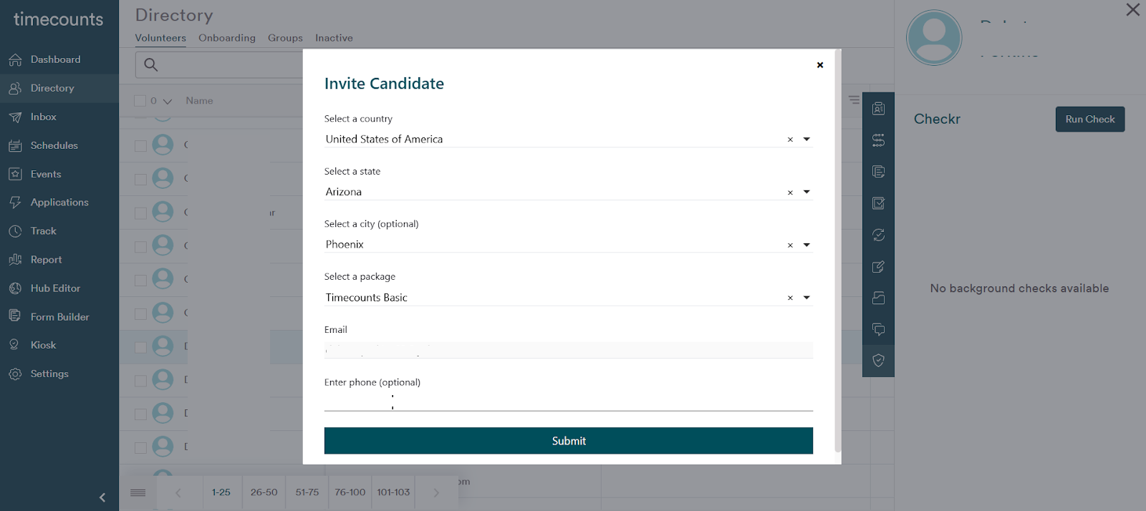1146x511 pixels.
Task: Go to page range 101-103
Action: point(393,492)
